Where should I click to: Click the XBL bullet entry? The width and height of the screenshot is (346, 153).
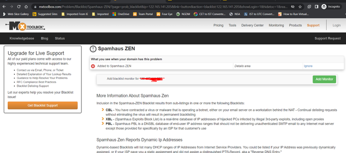(x=215, y=119)
